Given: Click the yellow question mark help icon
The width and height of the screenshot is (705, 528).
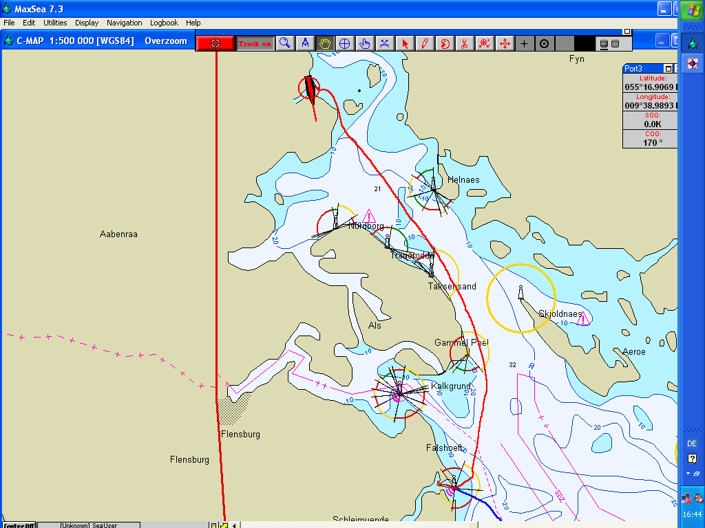Looking at the screenshot, I should pos(692,459).
